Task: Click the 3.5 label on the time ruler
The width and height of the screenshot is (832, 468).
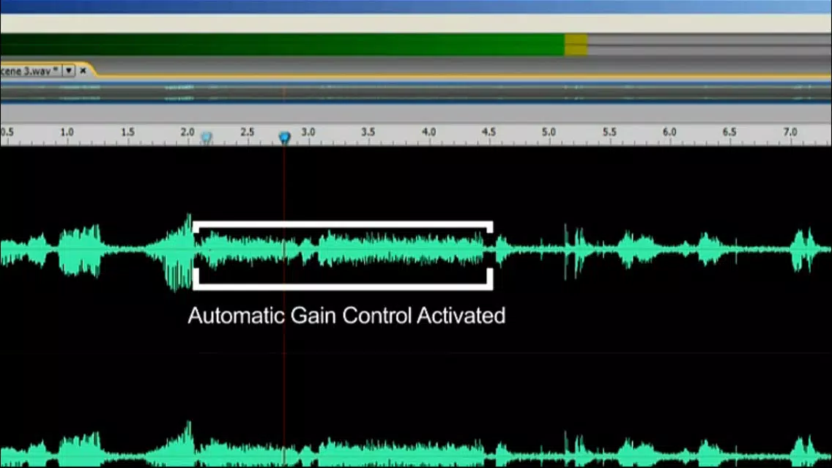Action: [368, 132]
